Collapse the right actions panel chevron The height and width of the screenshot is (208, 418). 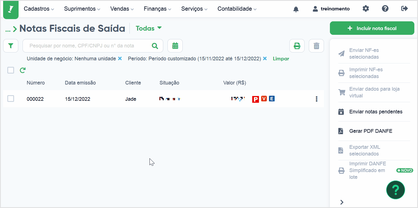342,202
